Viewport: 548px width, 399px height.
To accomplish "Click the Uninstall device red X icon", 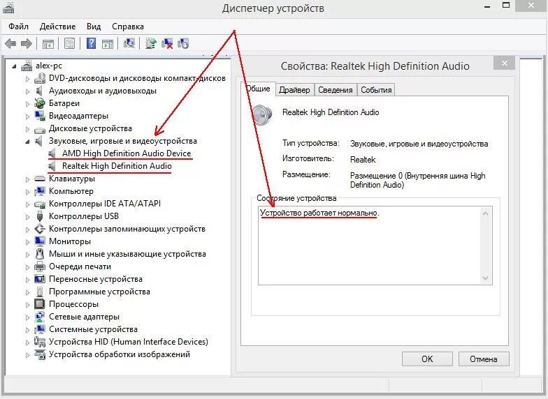I will click(167, 43).
